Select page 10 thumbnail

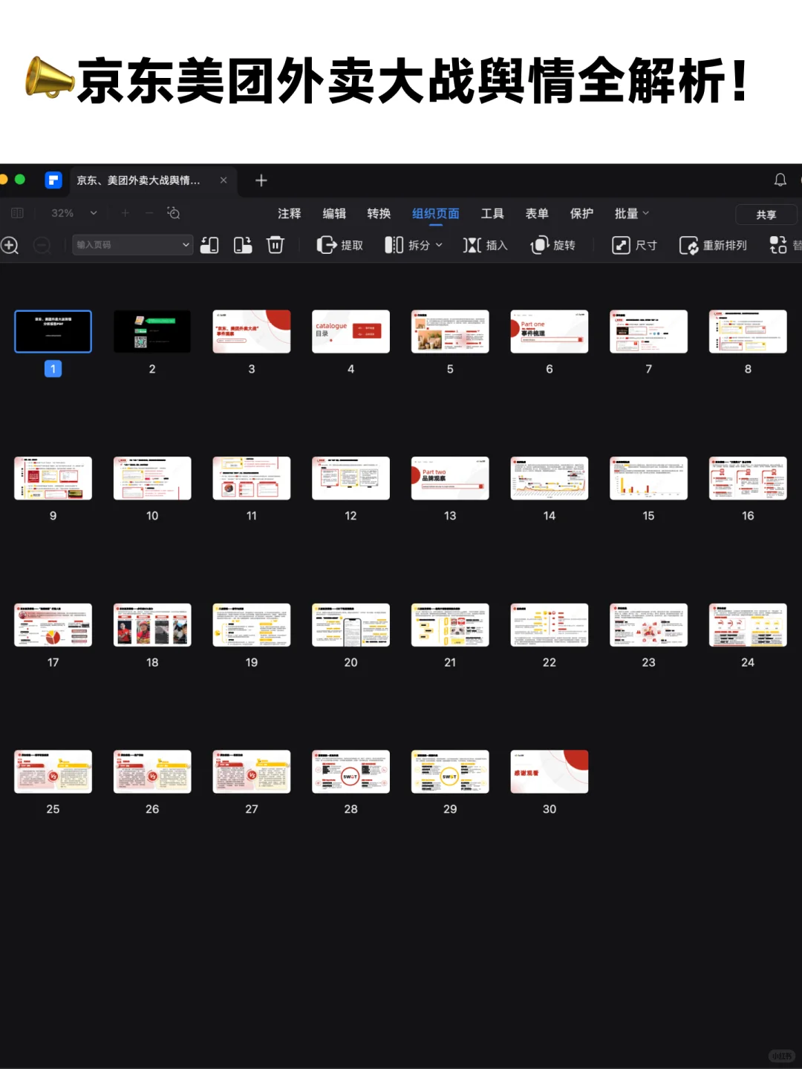point(152,478)
